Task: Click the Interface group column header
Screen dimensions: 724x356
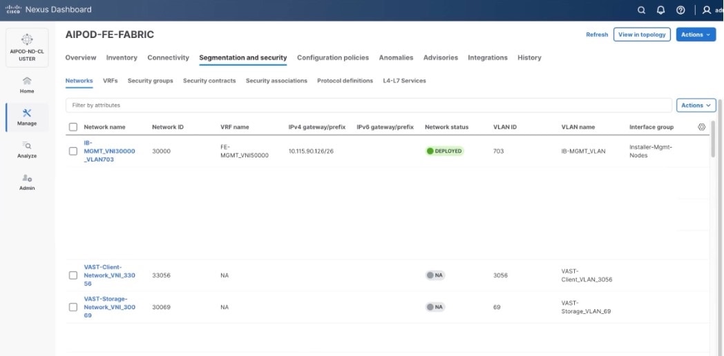Action: (x=651, y=127)
